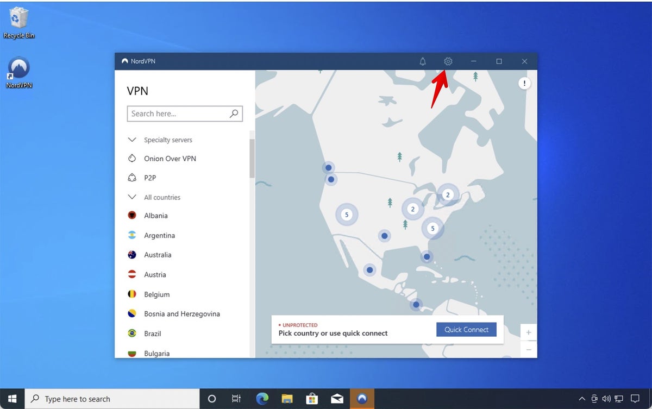This screenshot has width=652, height=409.
Task: Collapse the All countries section
Action: (x=131, y=197)
